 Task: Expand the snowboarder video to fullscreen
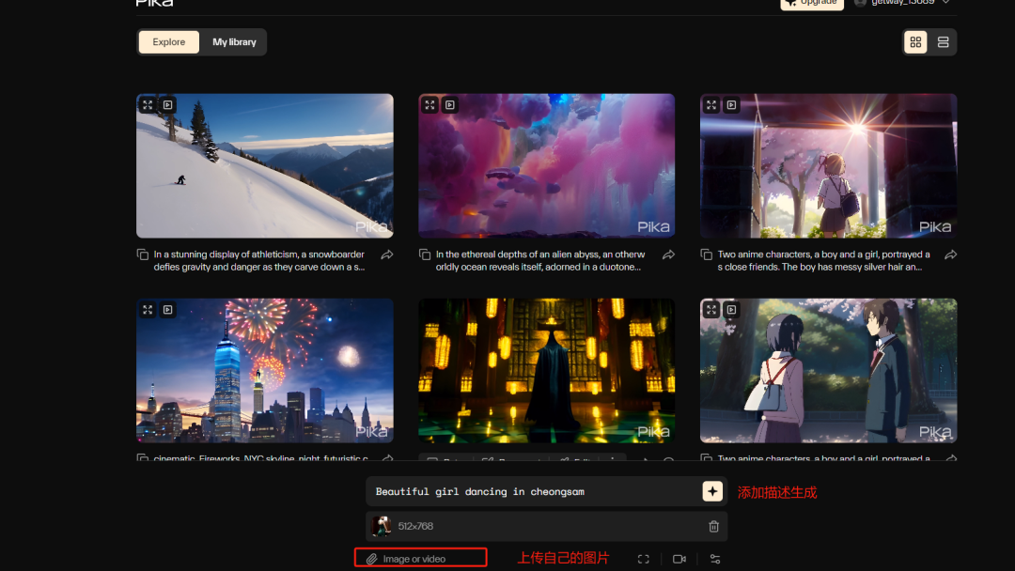click(148, 105)
